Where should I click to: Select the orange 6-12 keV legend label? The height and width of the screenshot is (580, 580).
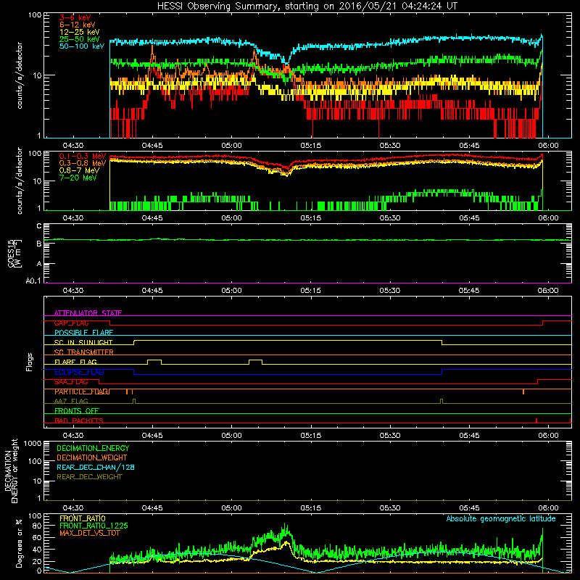[x=78, y=25]
